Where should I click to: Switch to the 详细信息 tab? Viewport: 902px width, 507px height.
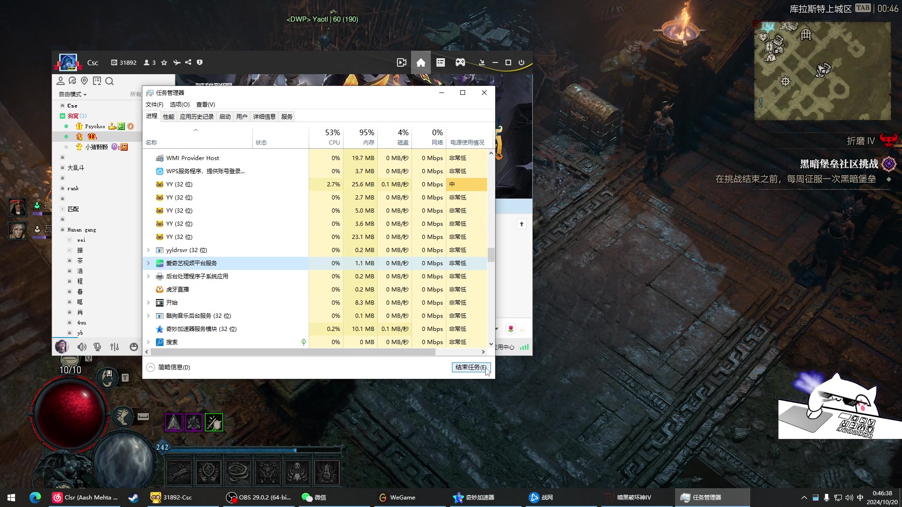pos(264,117)
